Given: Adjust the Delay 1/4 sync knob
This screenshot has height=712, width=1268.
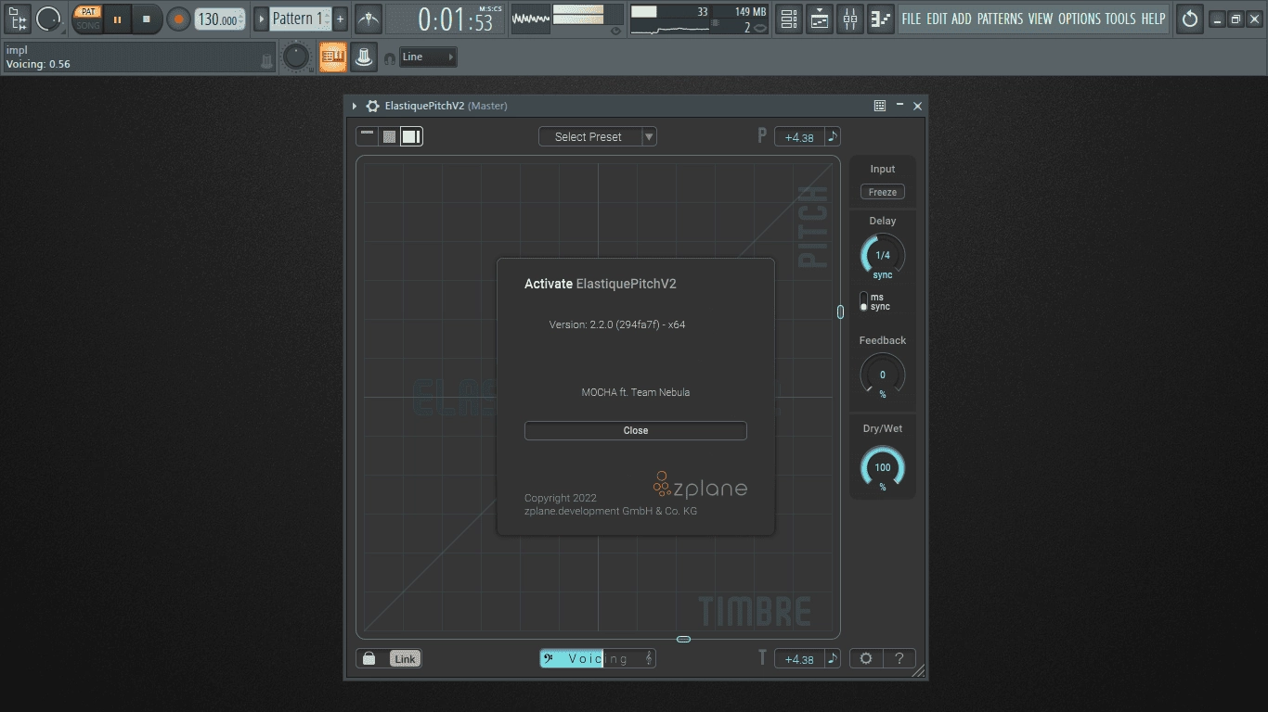Looking at the screenshot, I should click(883, 255).
